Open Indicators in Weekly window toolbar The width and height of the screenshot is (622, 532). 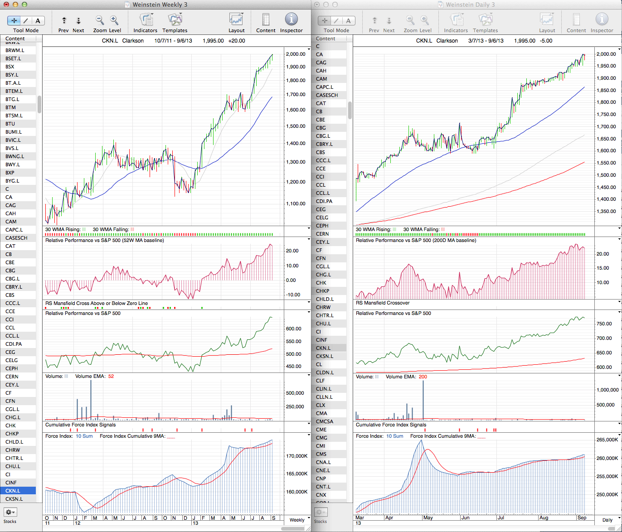146,20
